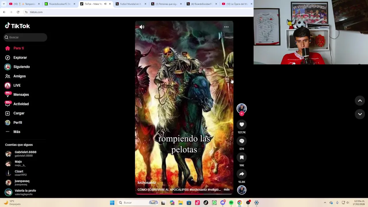
Task: Mute the TikTok tab via speaker icon
Action: (105, 4)
